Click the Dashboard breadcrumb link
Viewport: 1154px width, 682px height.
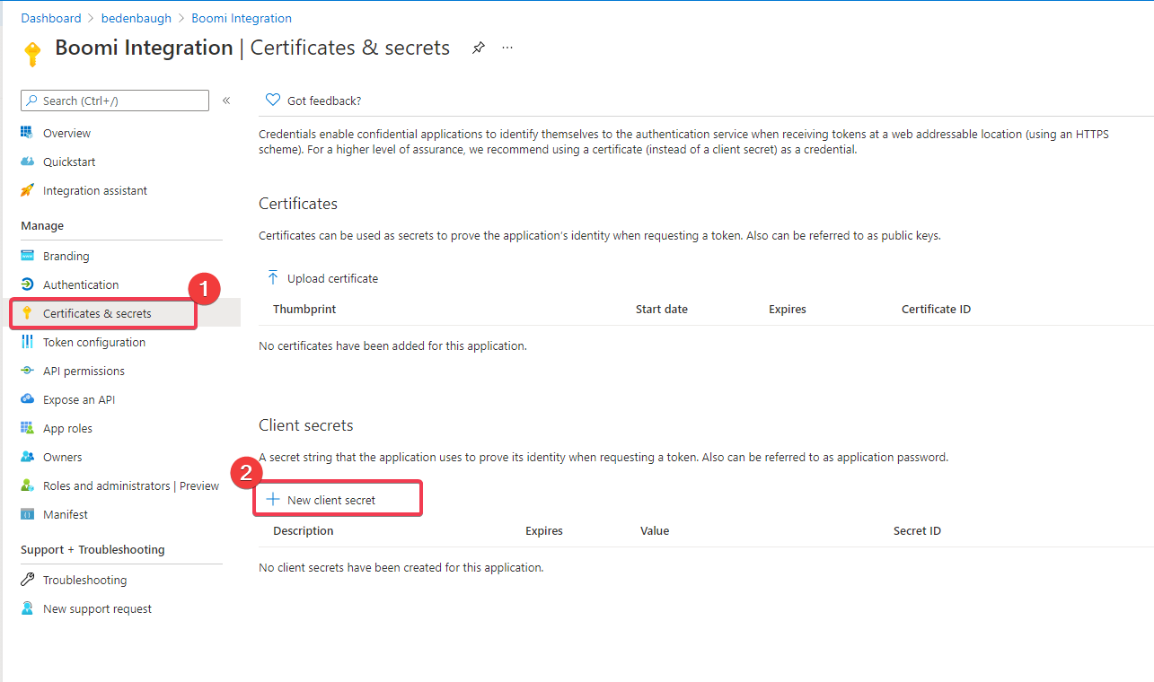pos(51,18)
